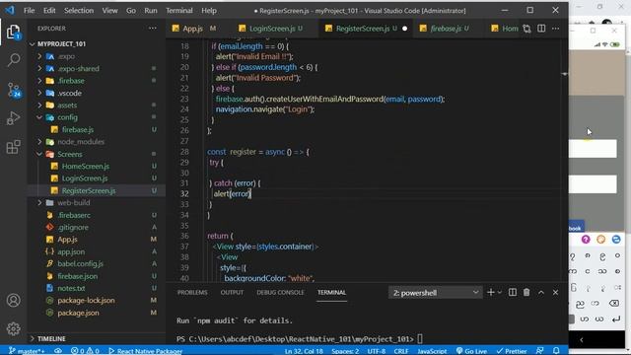Screen dimensions: 631x355
Task: Click the errors and warnings status indicator
Action: pyautogui.click(x=85, y=351)
